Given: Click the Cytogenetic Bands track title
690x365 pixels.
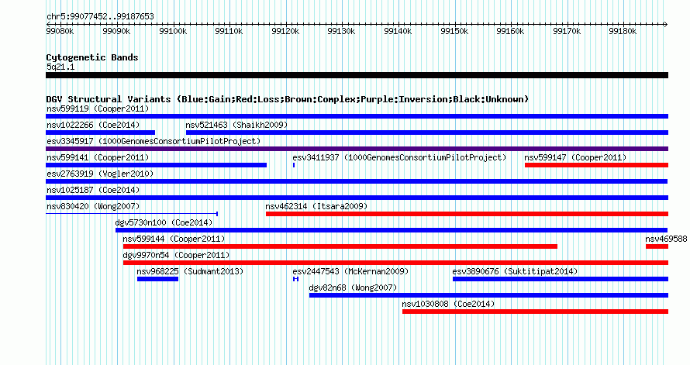Looking at the screenshot, I should [x=92, y=57].
